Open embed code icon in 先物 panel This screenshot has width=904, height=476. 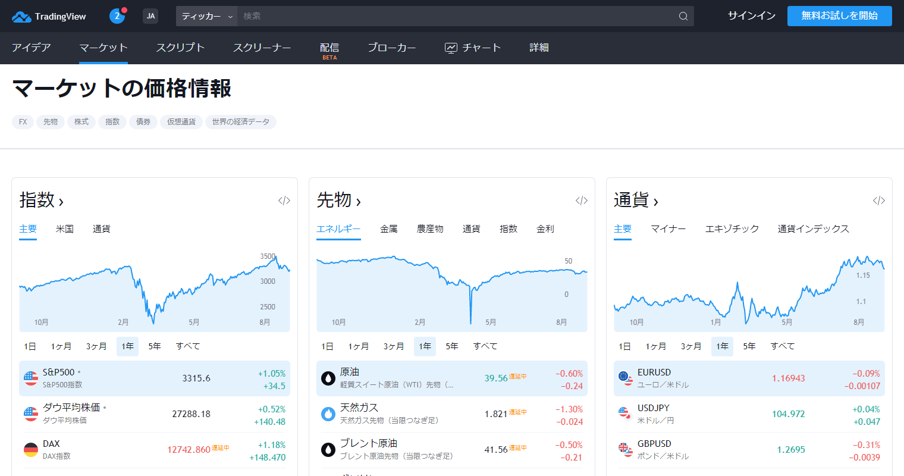(x=582, y=201)
